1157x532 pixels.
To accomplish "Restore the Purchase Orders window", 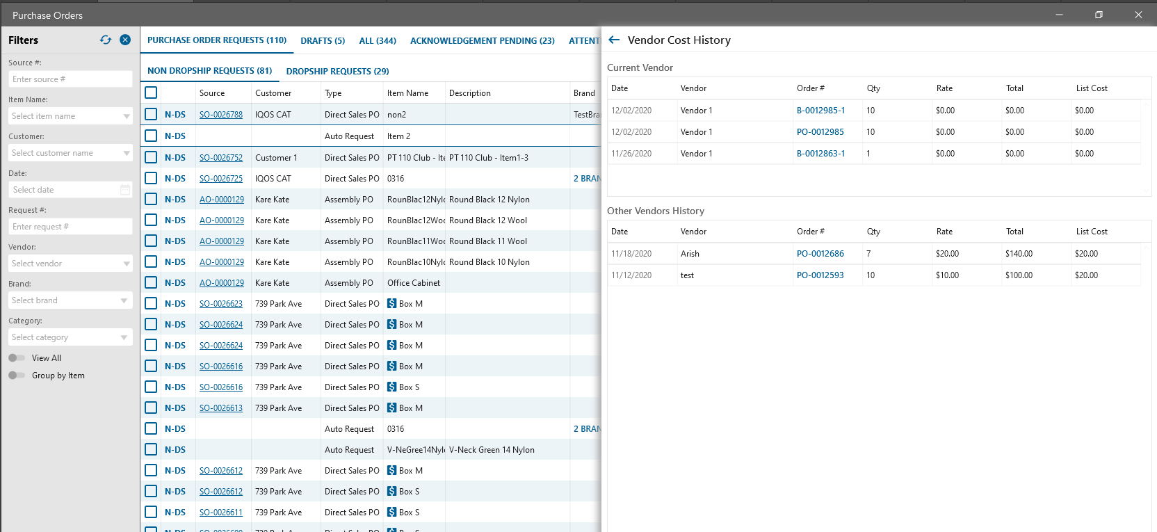I will (x=1099, y=15).
